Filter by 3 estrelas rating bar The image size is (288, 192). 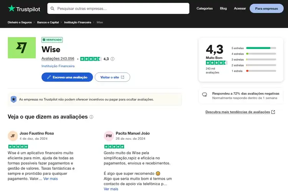coord(254,60)
